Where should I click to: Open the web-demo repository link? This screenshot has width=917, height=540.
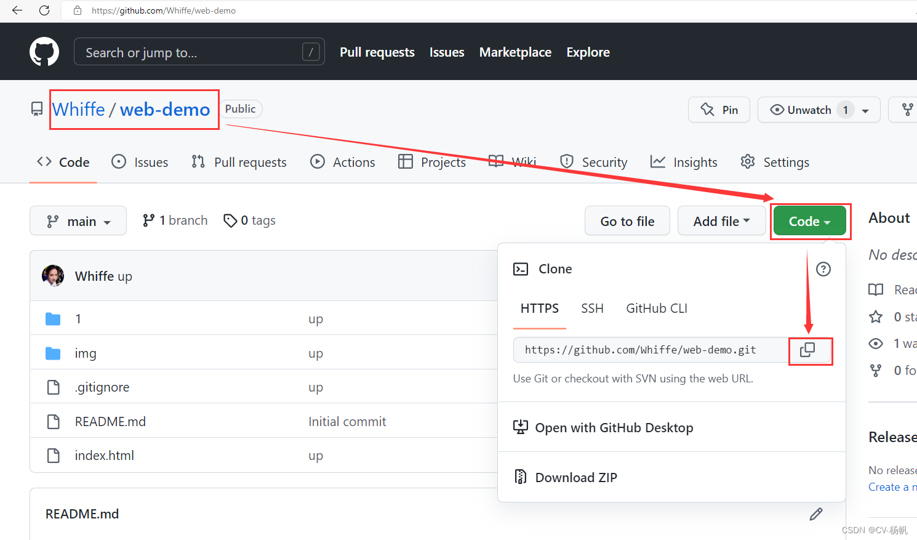pyautogui.click(x=165, y=110)
